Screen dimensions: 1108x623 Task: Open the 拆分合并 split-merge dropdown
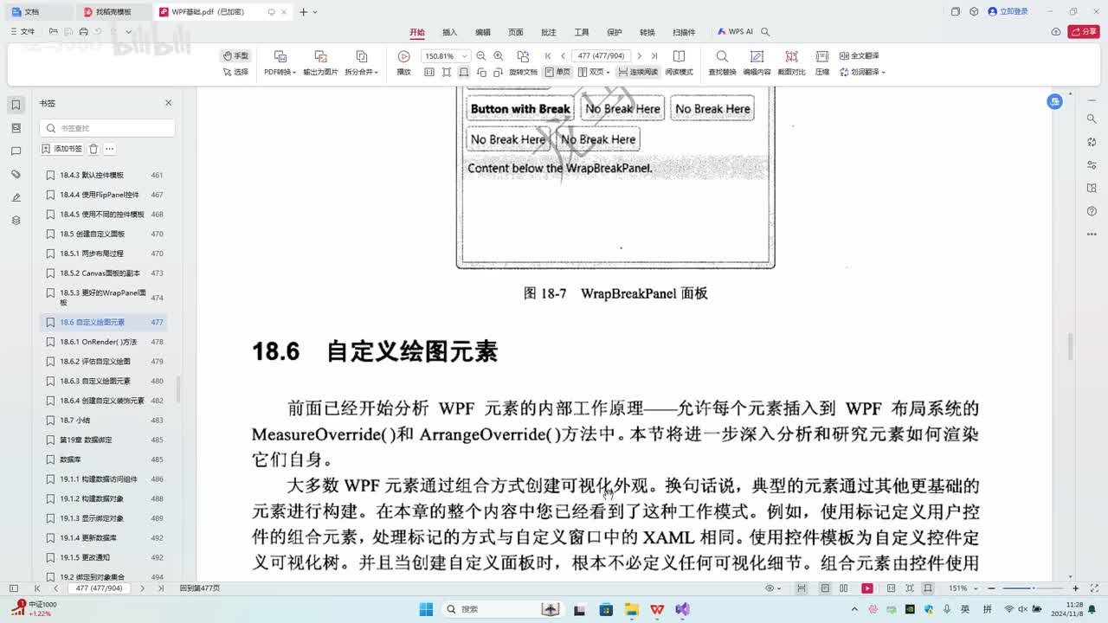pyautogui.click(x=361, y=63)
